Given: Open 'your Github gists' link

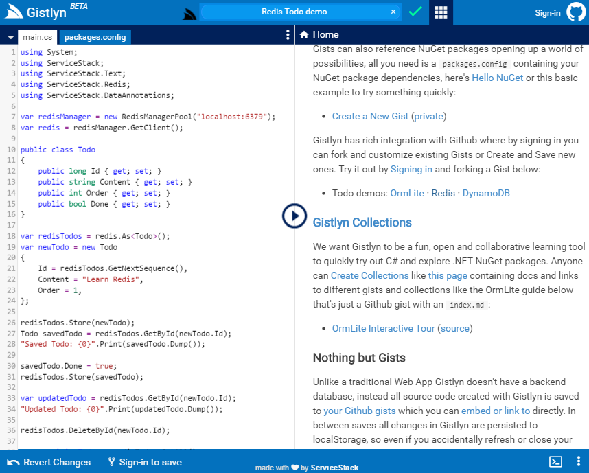Looking at the screenshot, I should tap(360, 411).
